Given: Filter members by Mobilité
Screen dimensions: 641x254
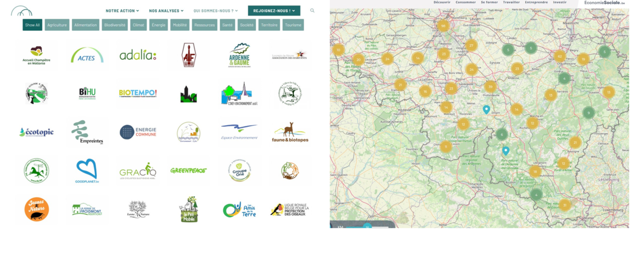Looking at the screenshot, I should [x=180, y=25].
